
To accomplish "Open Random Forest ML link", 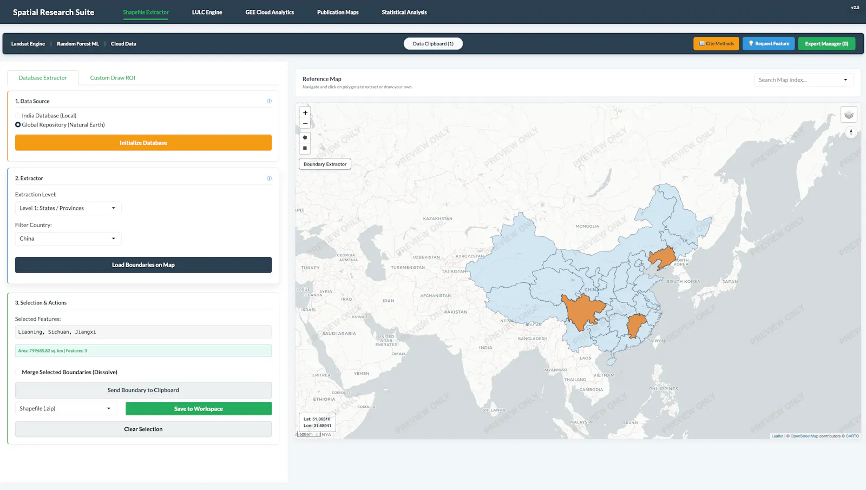I will [78, 44].
